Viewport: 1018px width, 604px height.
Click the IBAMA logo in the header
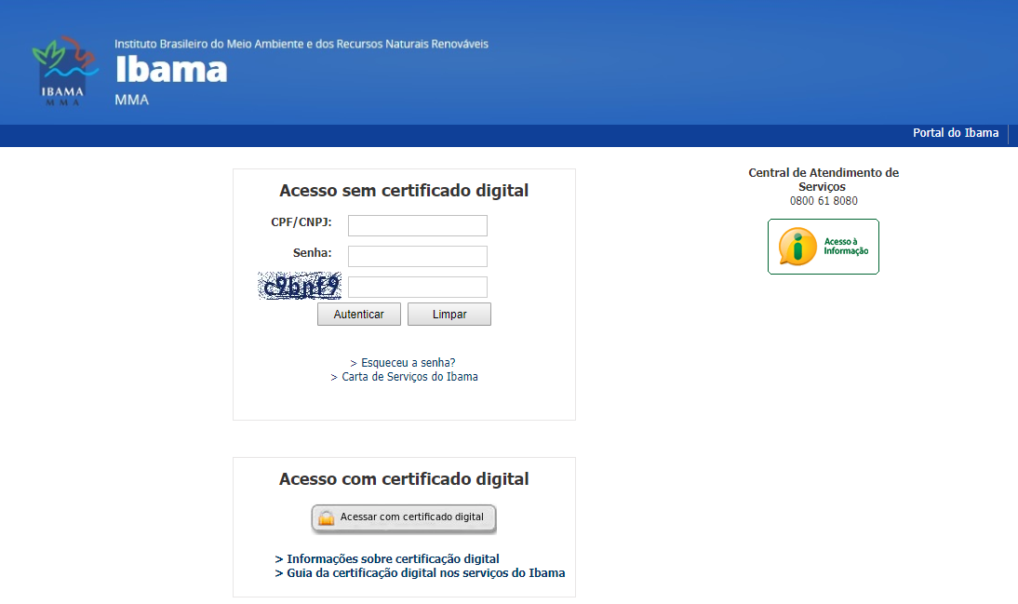tap(65, 72)
